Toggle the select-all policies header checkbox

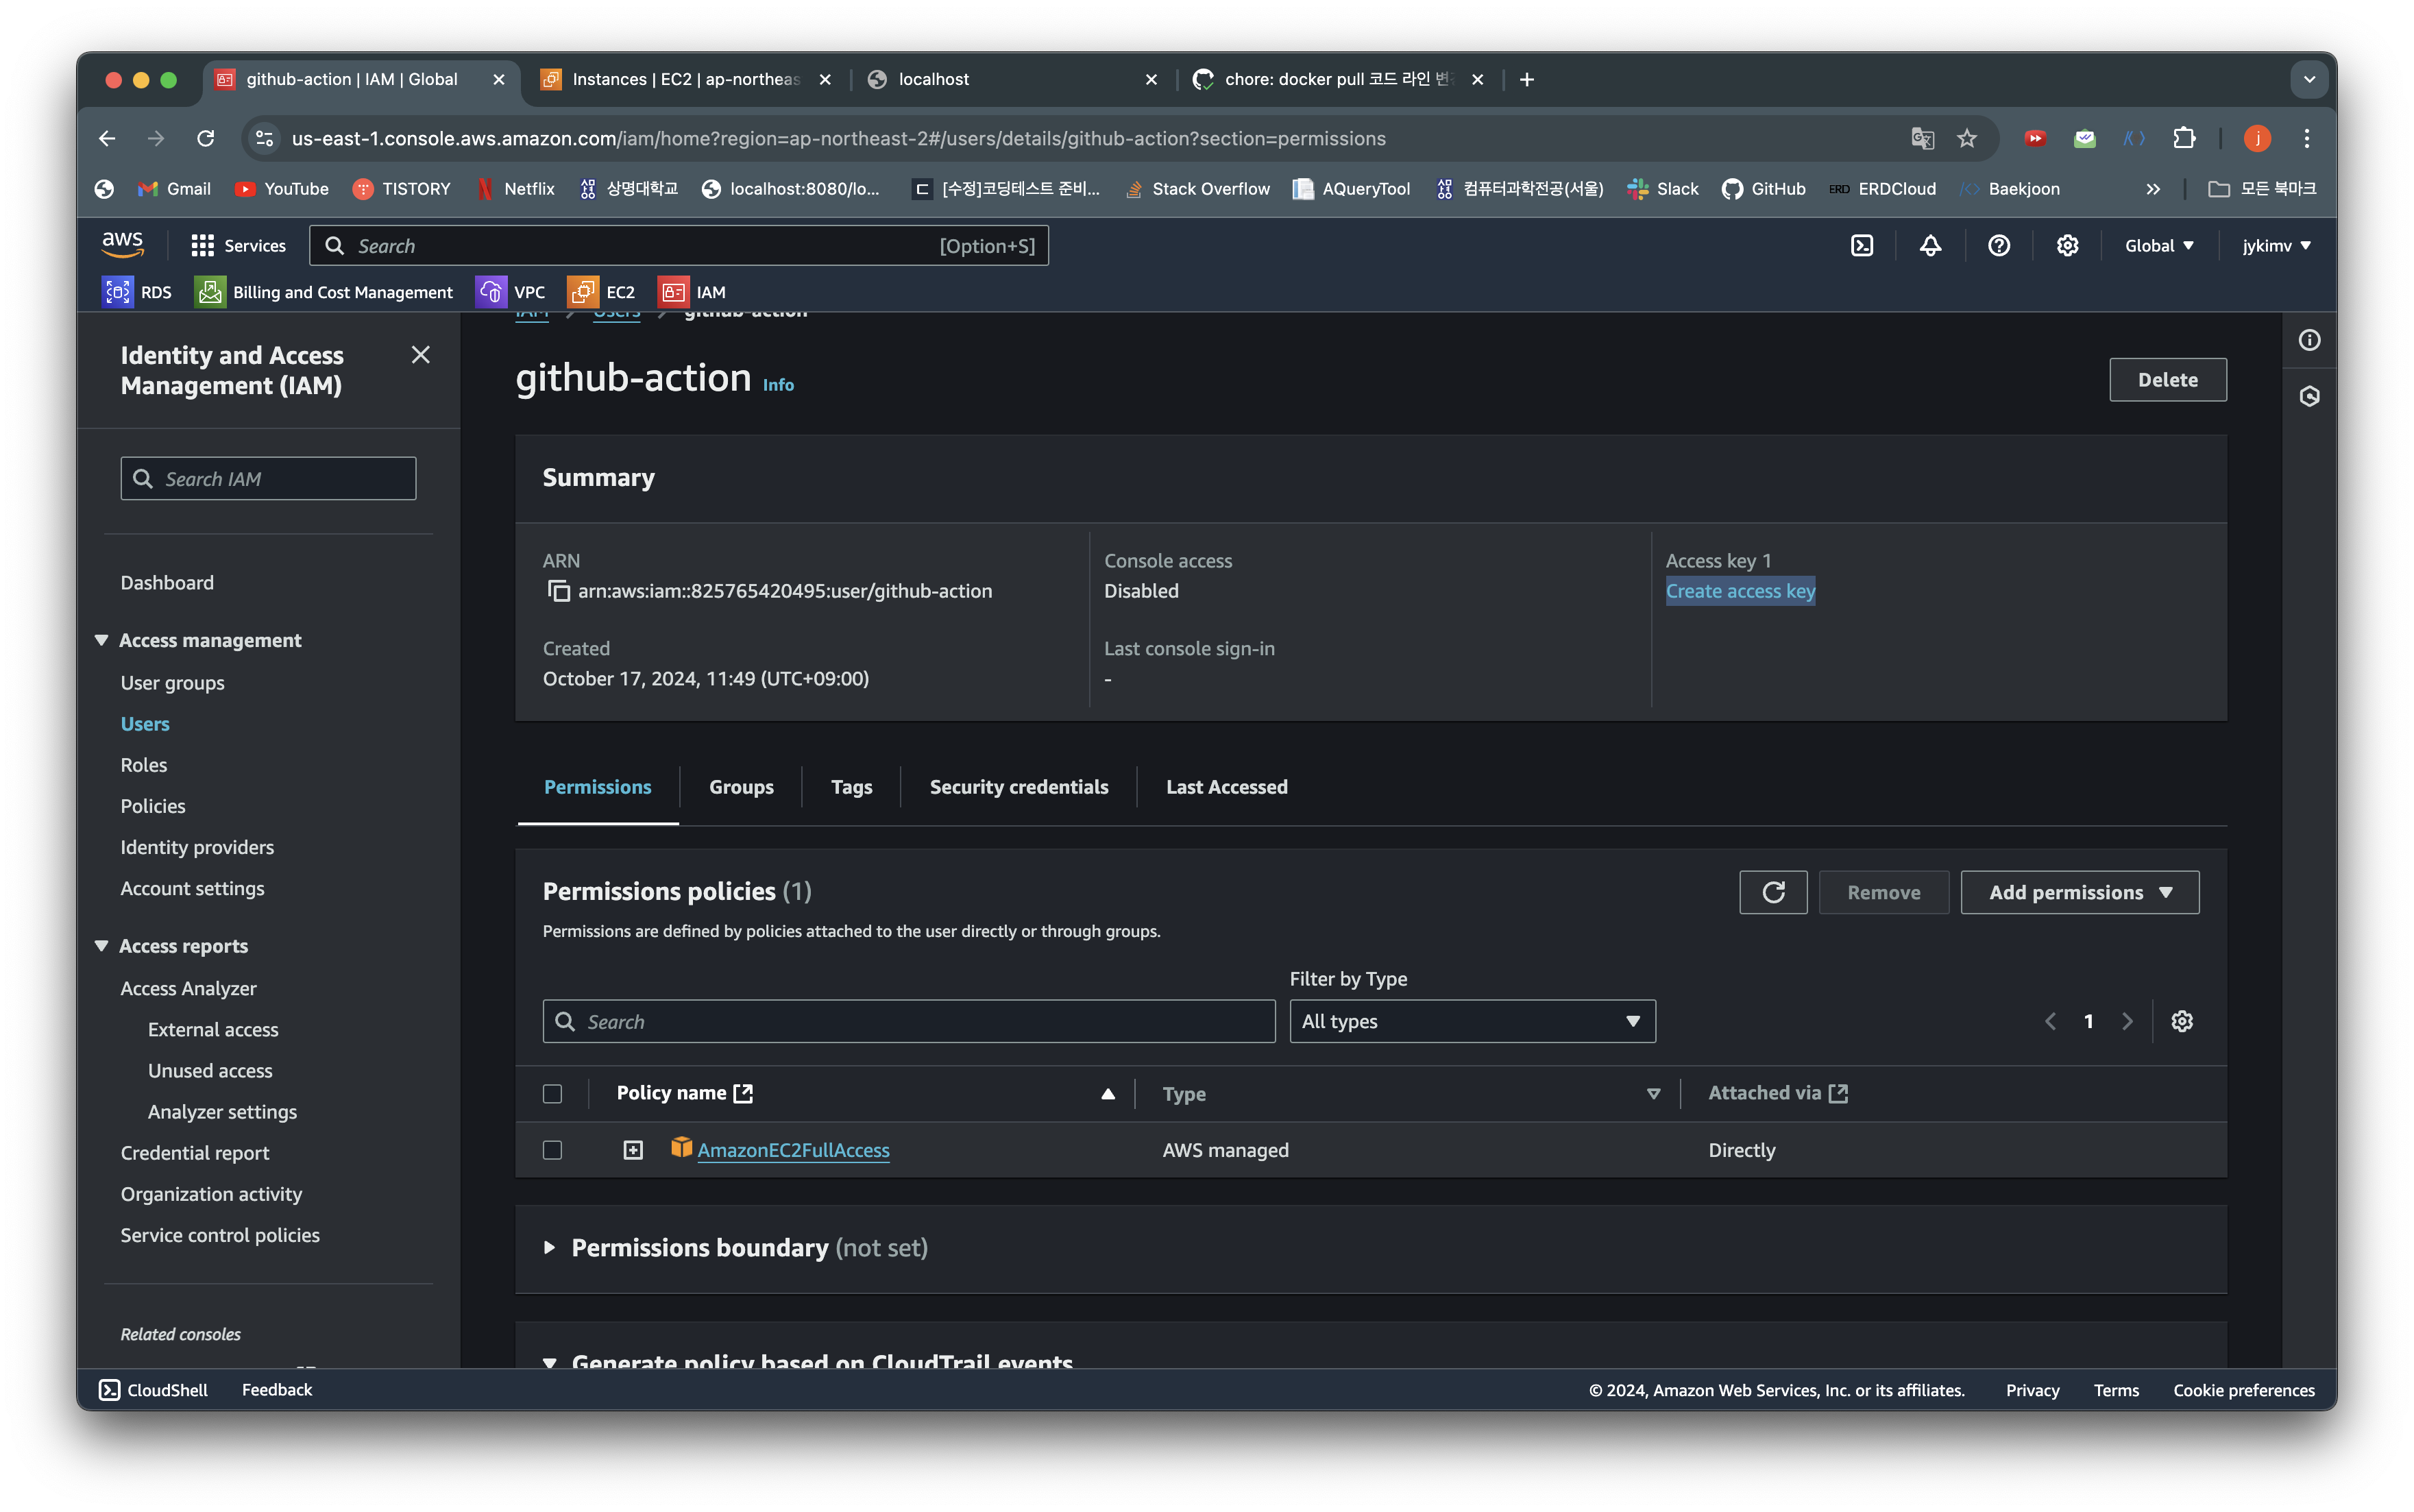552,1094
